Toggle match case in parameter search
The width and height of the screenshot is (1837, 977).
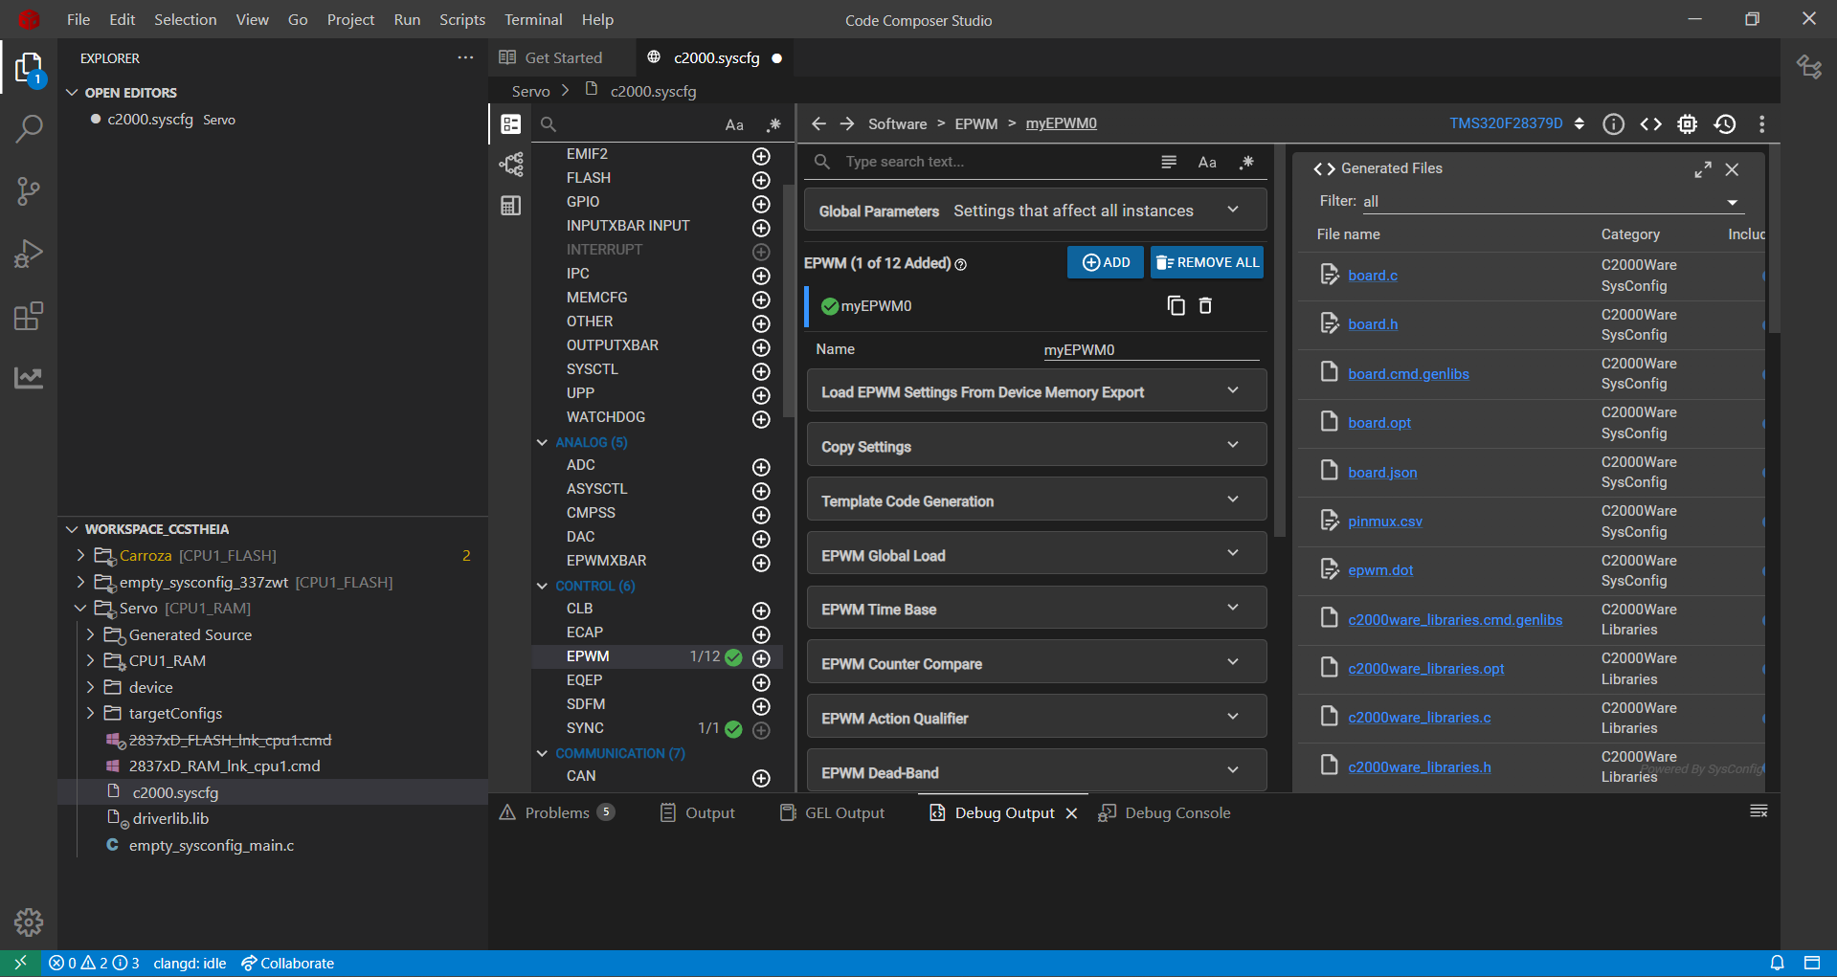(x=1207, y=162)
